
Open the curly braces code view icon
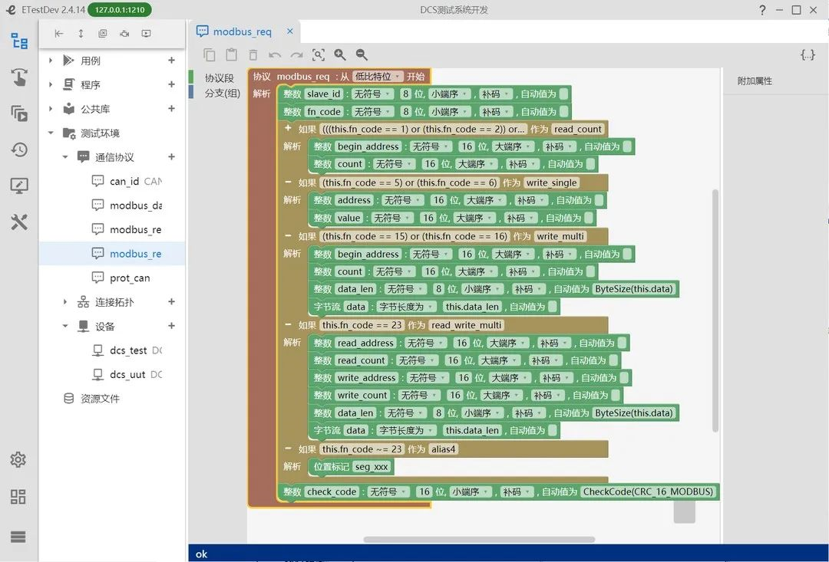pos(808,54)
